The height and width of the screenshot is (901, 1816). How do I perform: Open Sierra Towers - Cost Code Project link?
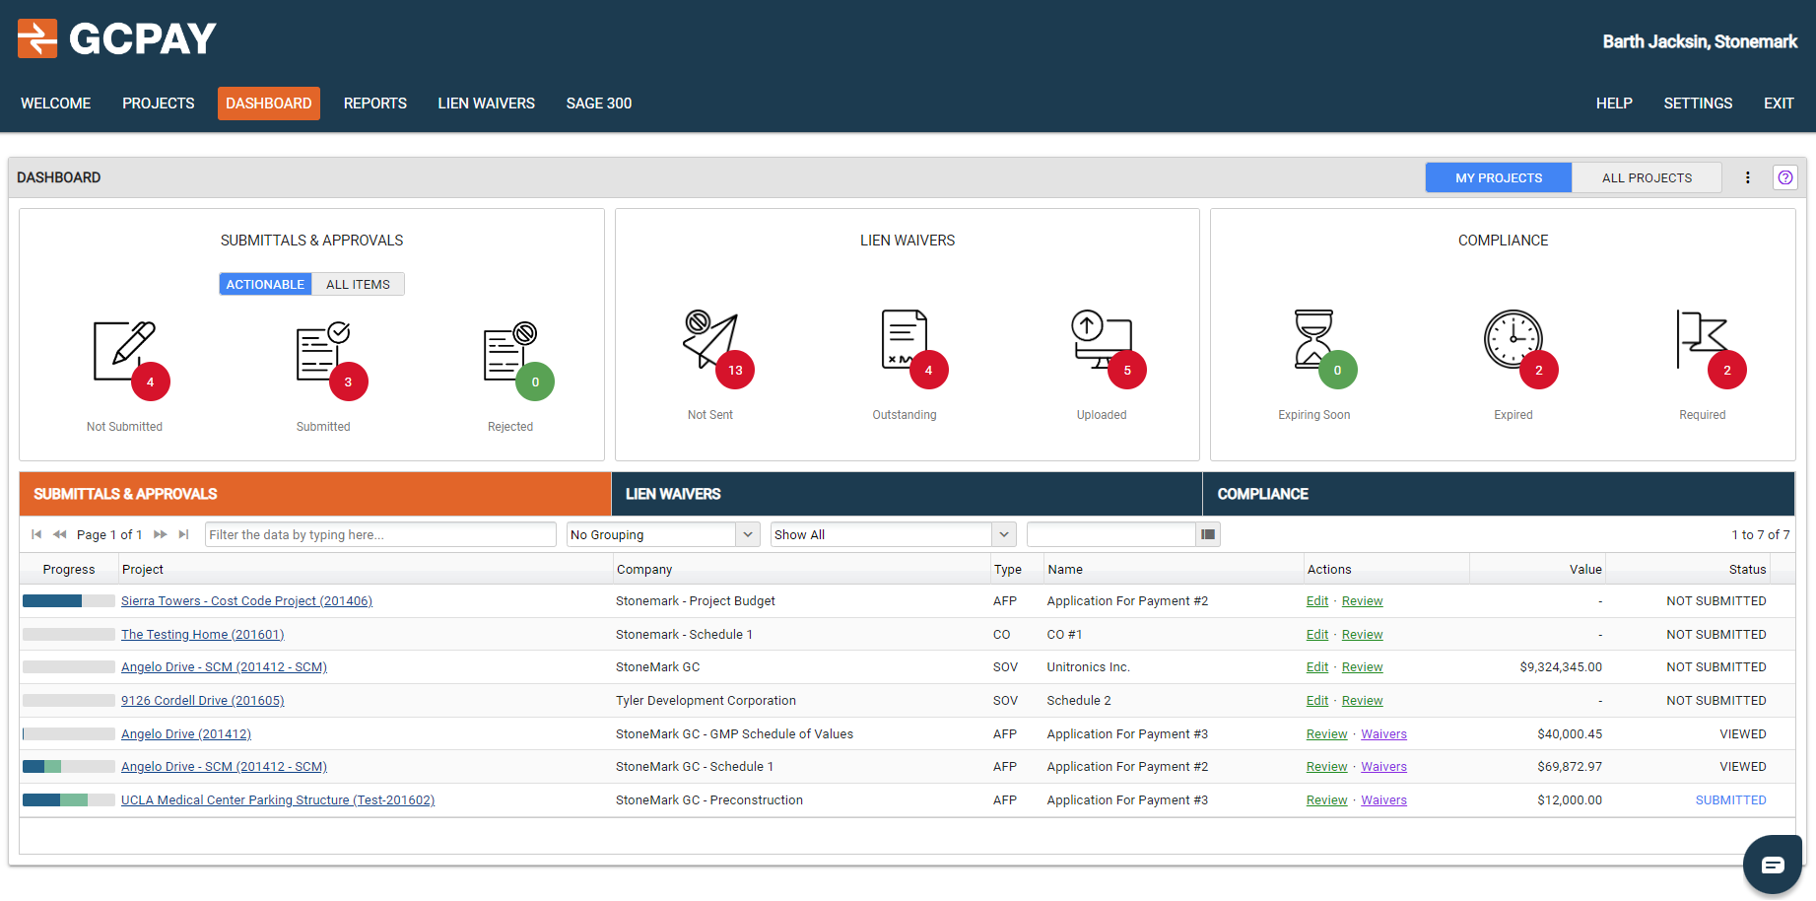coord(246,601)
